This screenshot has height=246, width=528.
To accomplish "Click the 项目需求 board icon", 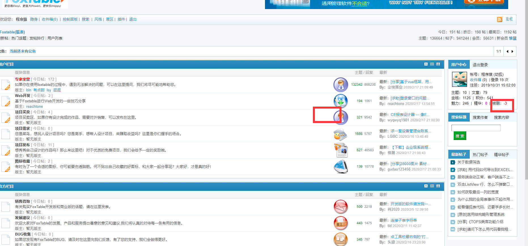I will [x=341, y=134].
